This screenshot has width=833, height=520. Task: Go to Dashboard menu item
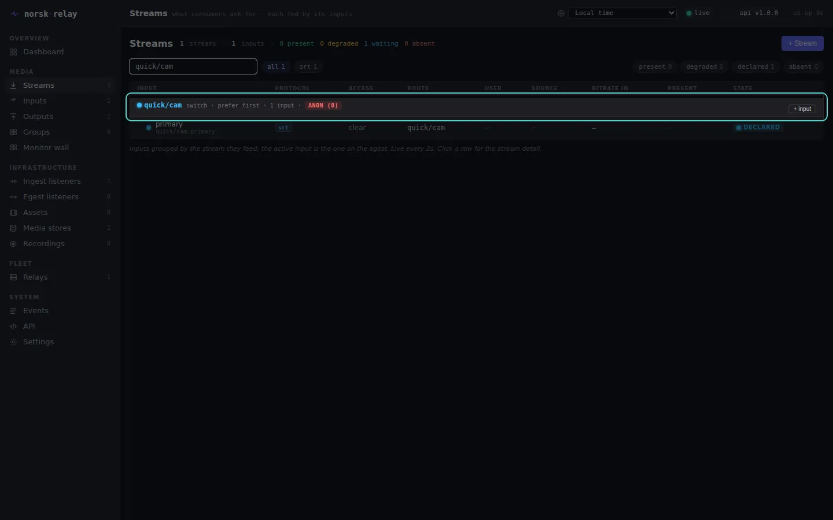click(x=60, y=52)
